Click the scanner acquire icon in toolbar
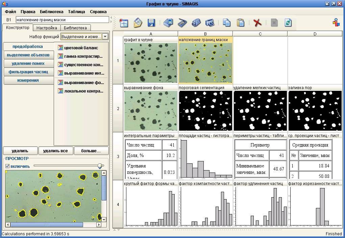Image resolution: width=345 pixels, height=238 pixels. (182, 23)
